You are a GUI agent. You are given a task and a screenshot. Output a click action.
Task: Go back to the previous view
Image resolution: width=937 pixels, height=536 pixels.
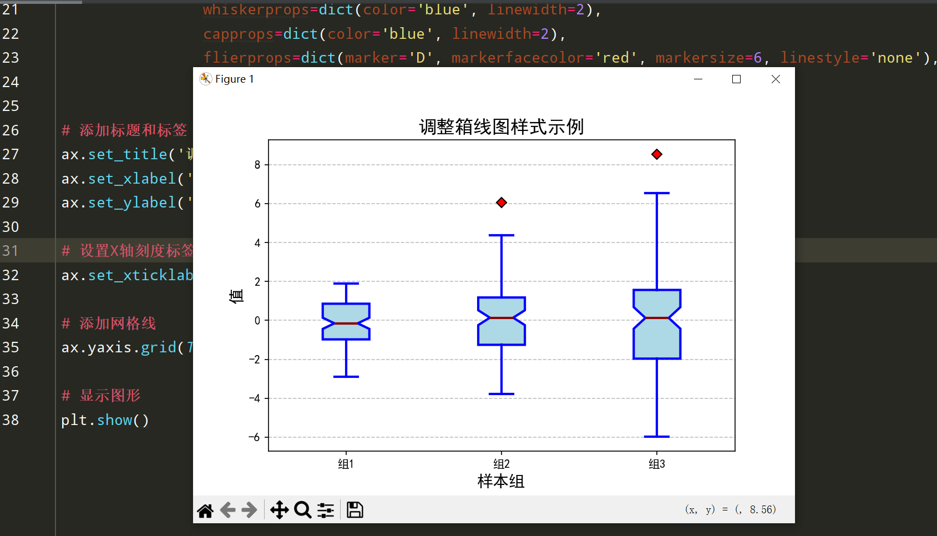[228, 510]
